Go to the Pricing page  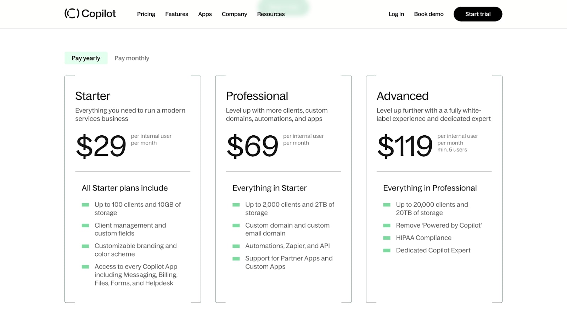pos(146,14)
